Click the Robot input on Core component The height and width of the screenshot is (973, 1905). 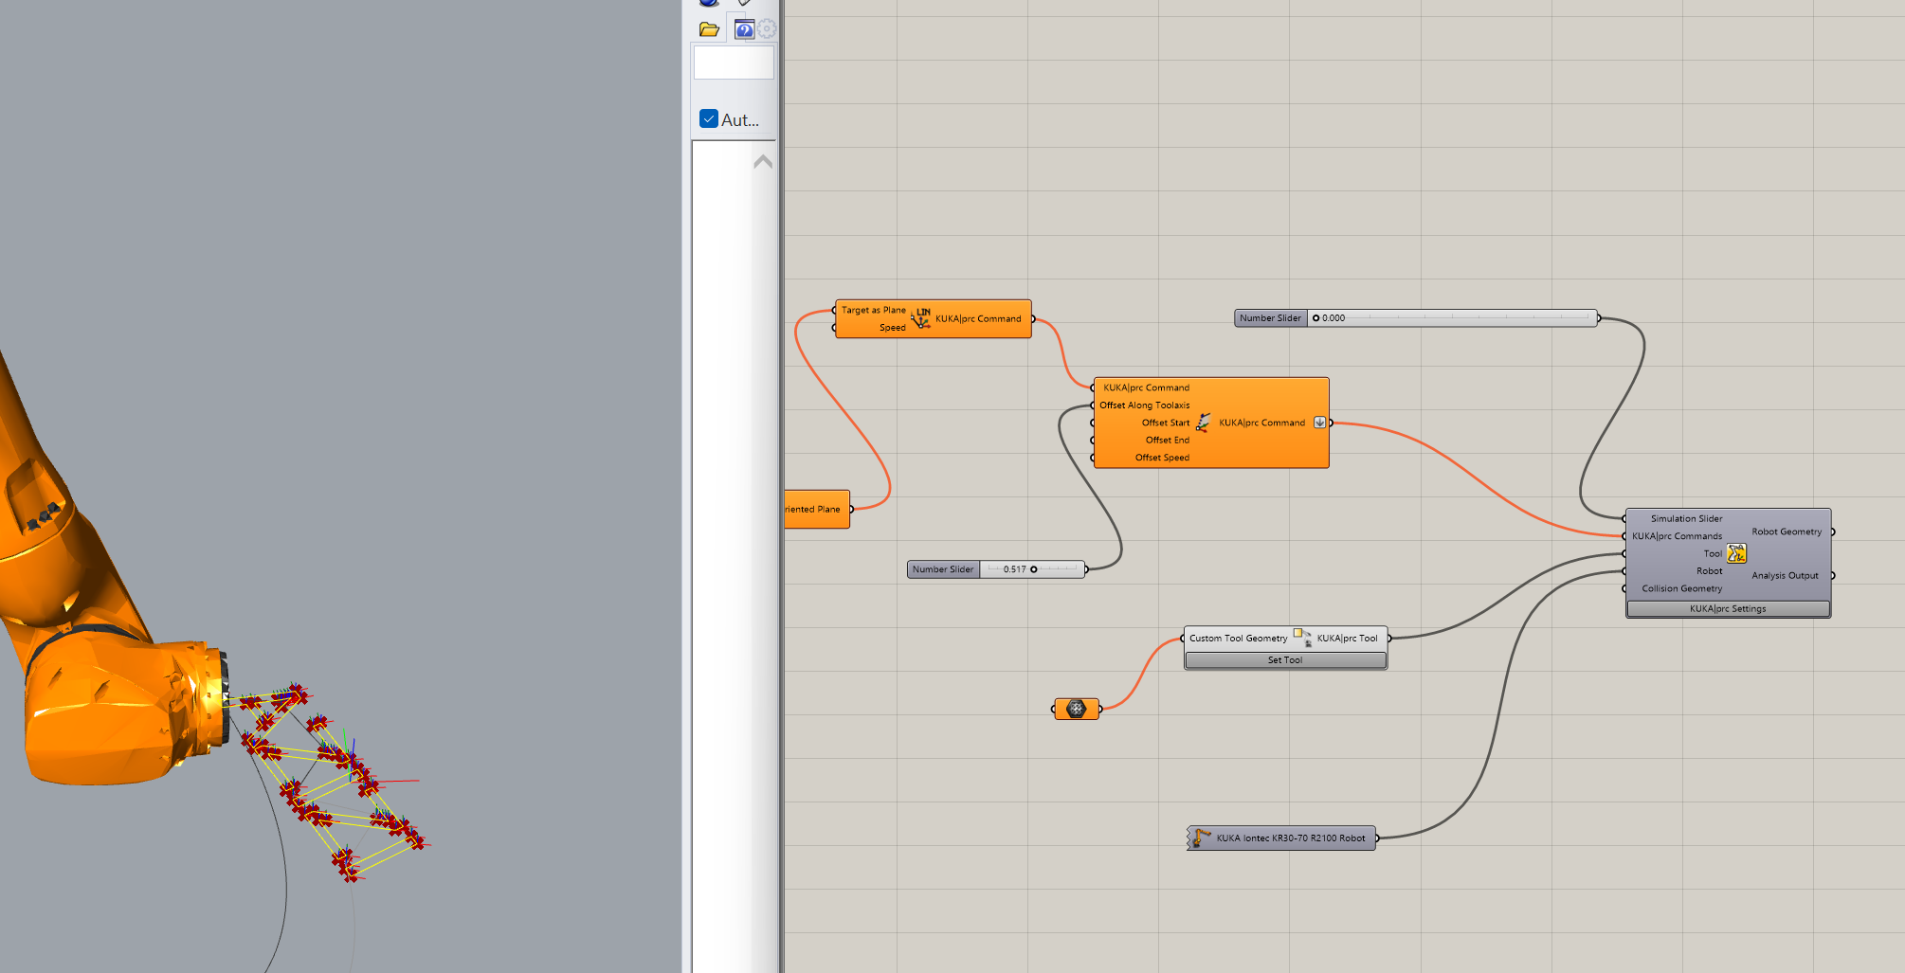(x=1709, y=571)
